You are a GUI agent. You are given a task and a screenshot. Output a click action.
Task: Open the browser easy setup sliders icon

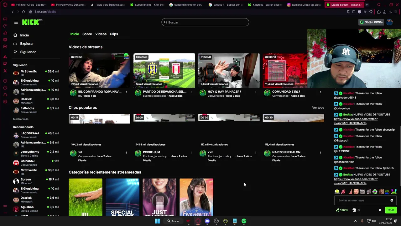pos(396,12)
